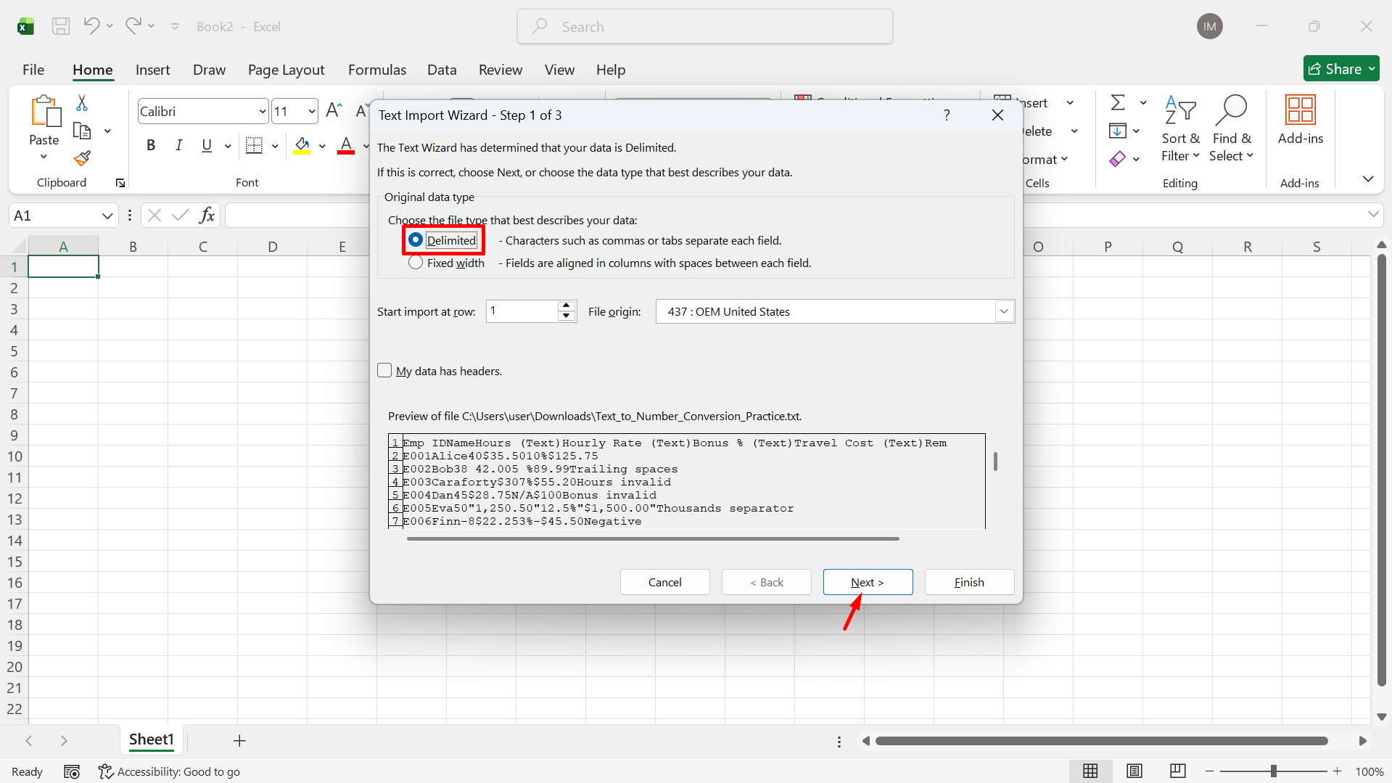1392x783 pixels.
Task: Toggle Bold formatting
Action: pos(151,145)
